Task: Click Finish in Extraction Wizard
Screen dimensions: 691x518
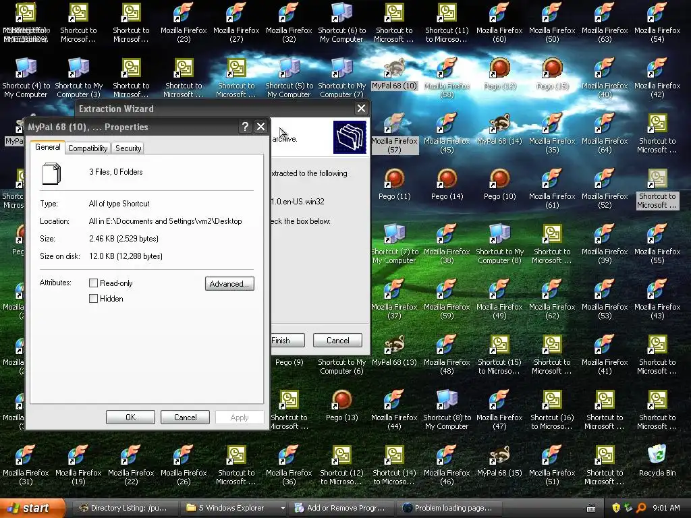Action: coord(287,341)
